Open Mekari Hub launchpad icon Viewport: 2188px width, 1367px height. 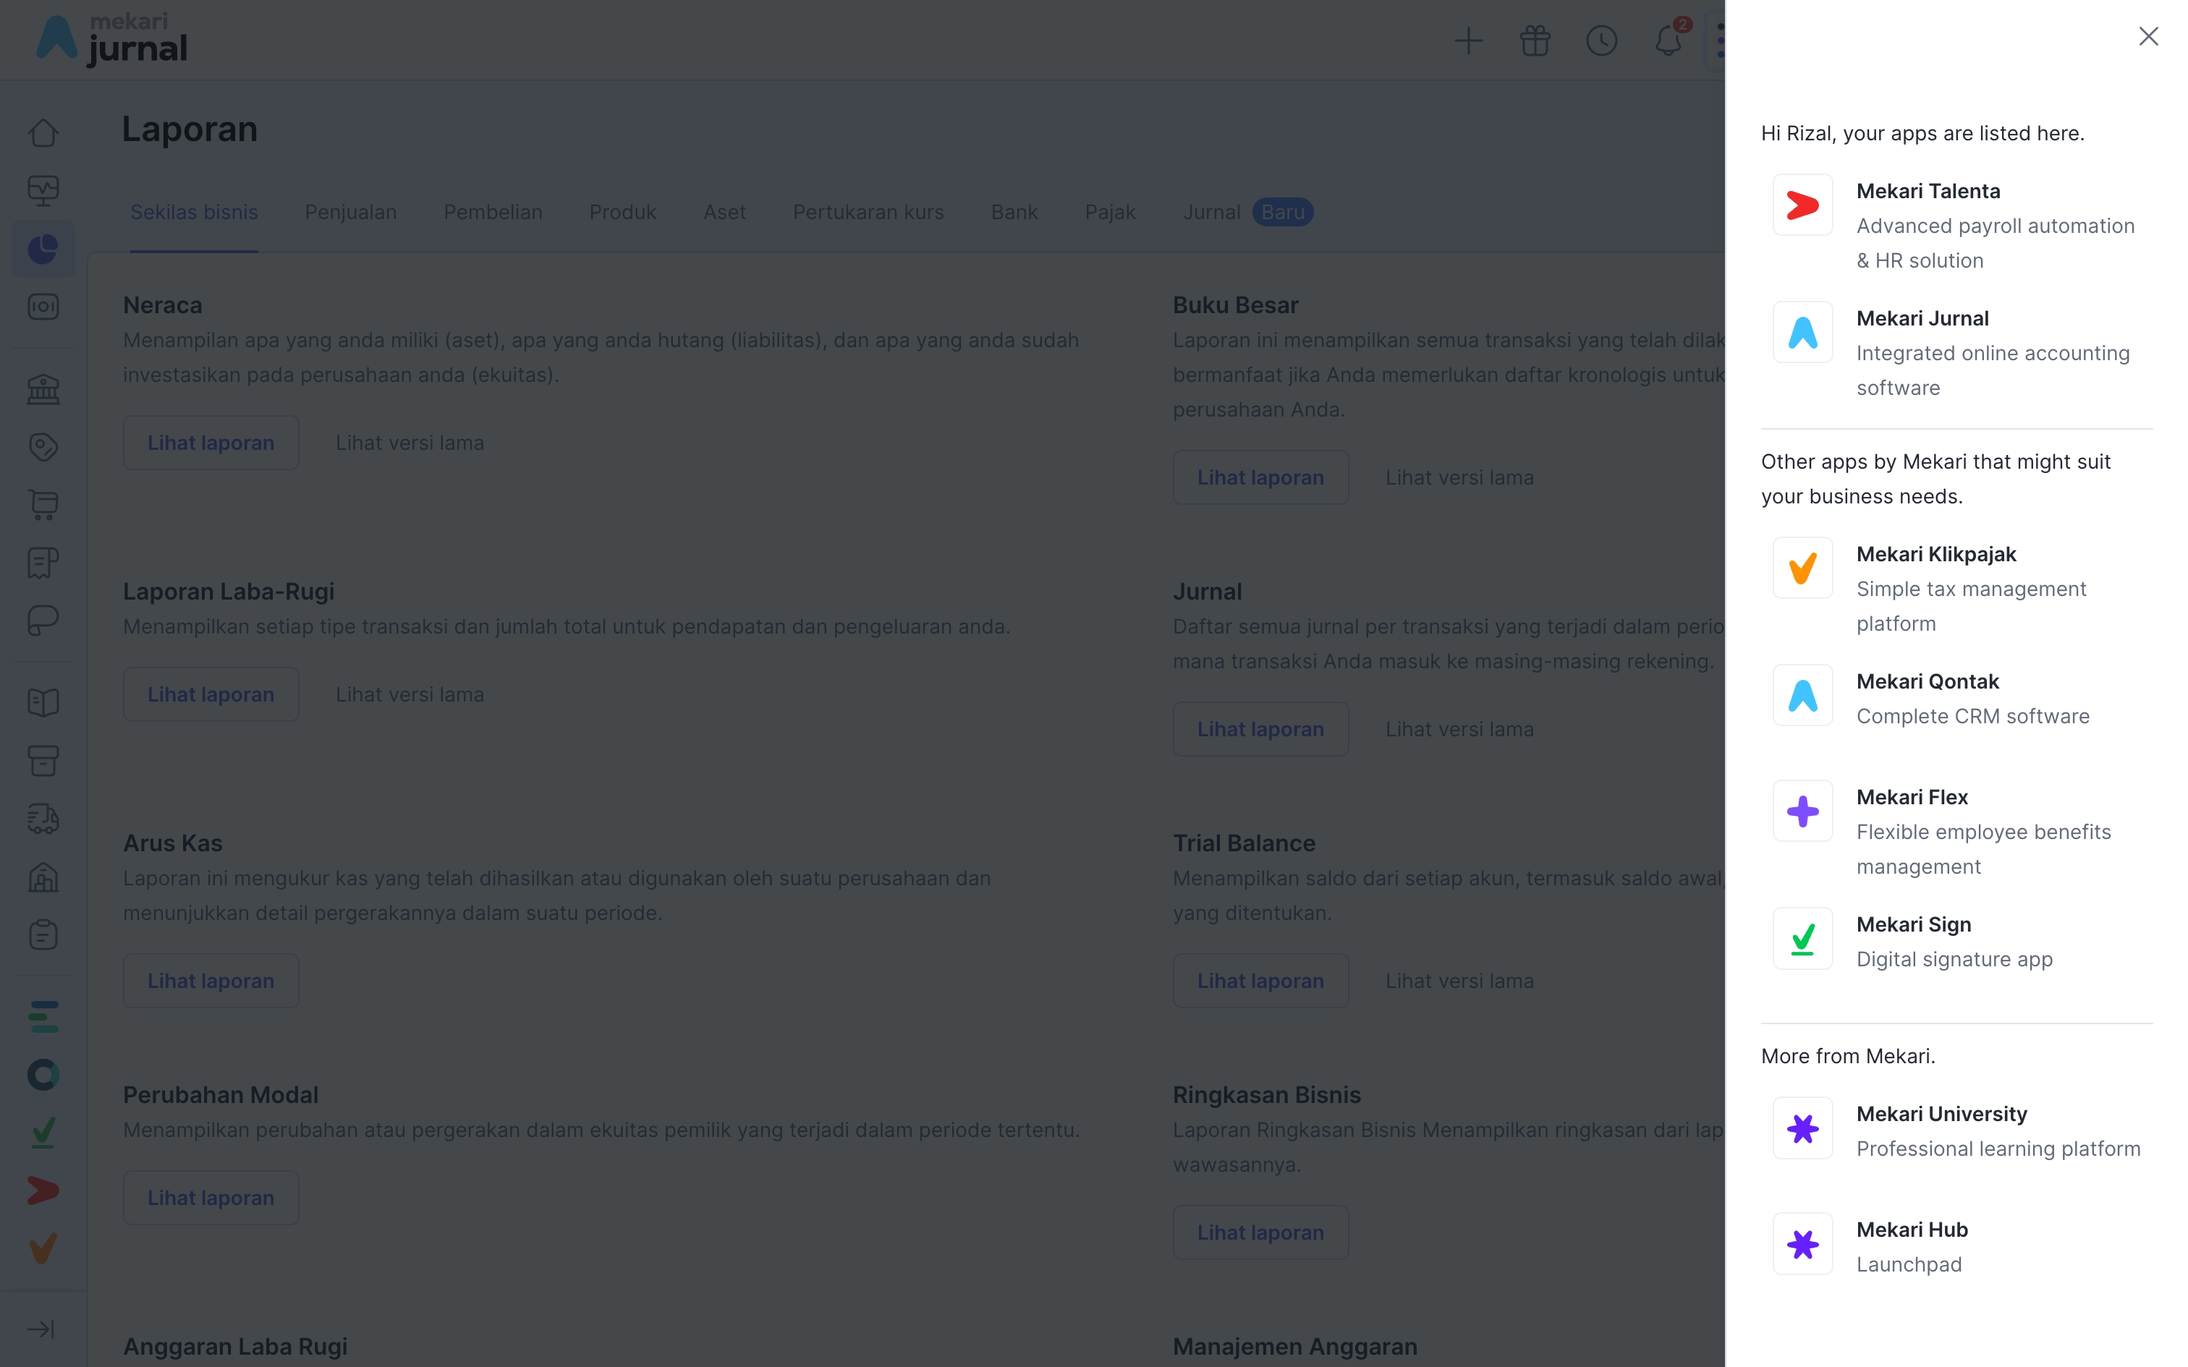click(1802, 1244)
